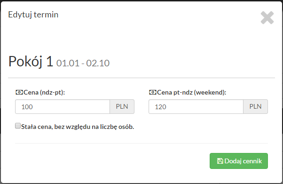Click the PLN addon next to 120
The width and height of the screenshot is (283, 184).
tap(256, 107)
